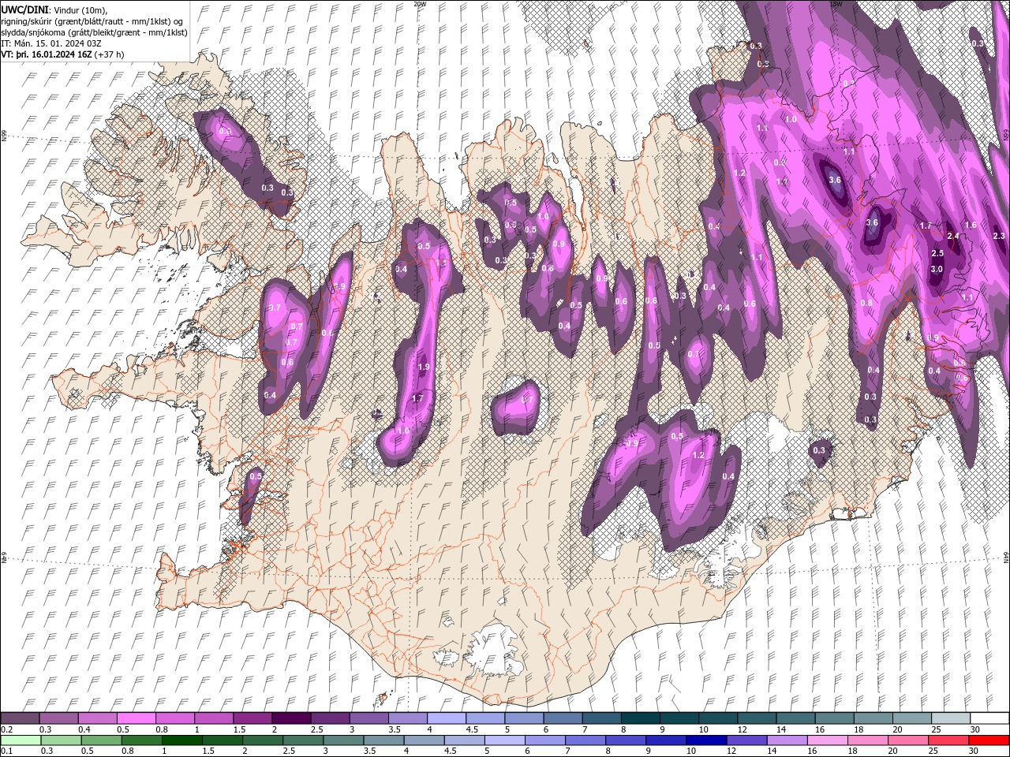1010x757 pixels.
Task: Click the '3.0' snowfall value on the map
Action: coord(937,269)
